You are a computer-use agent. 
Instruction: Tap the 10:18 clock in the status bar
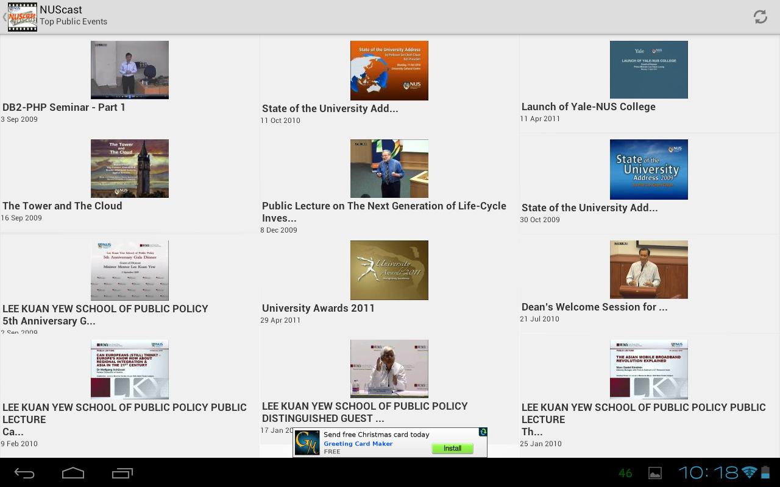point(709,472)
